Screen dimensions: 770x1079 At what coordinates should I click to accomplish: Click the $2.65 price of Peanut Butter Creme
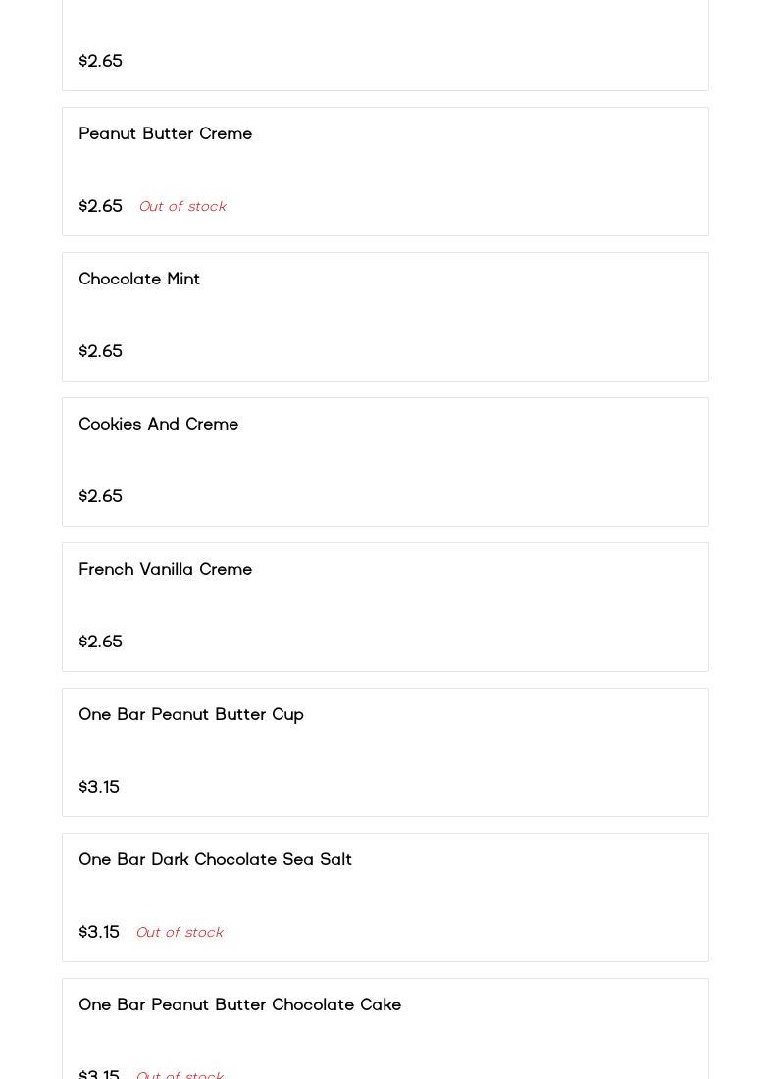tap(100, 206)
